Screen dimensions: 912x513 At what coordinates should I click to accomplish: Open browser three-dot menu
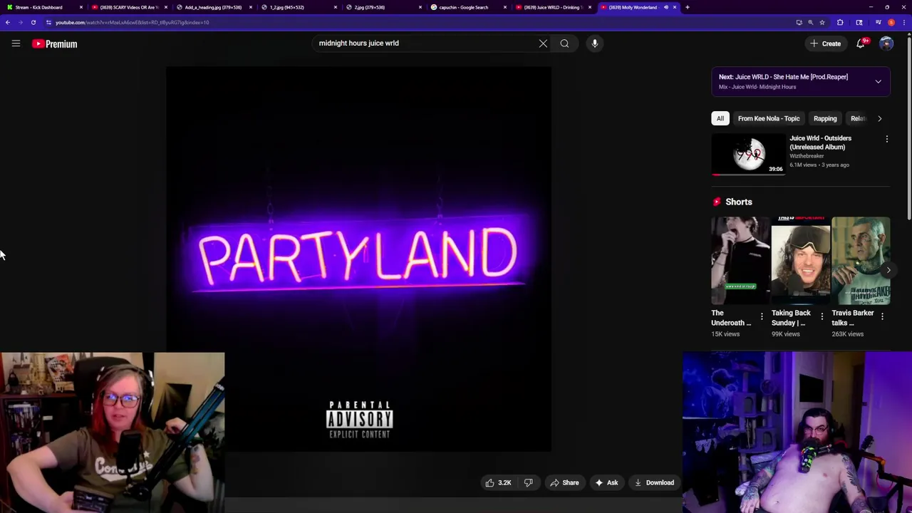coord(903,22)
